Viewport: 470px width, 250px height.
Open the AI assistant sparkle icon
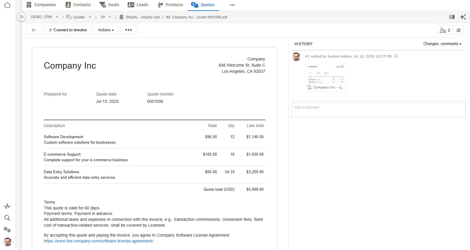463,17
